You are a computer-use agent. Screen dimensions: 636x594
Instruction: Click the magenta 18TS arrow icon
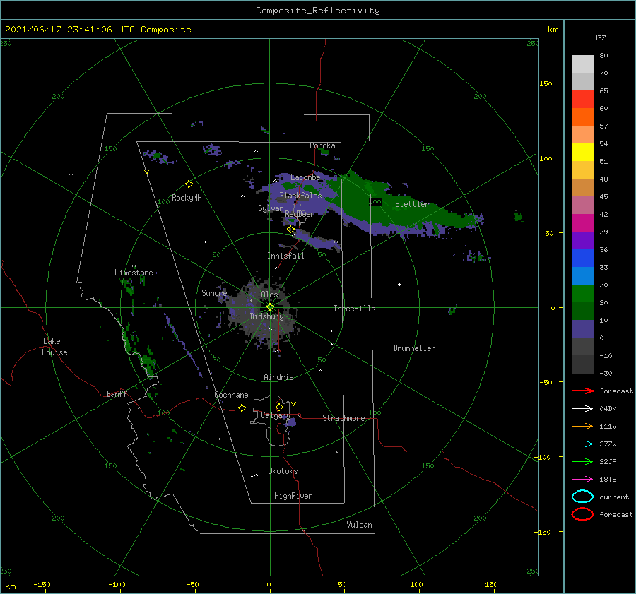click(582, 480)
